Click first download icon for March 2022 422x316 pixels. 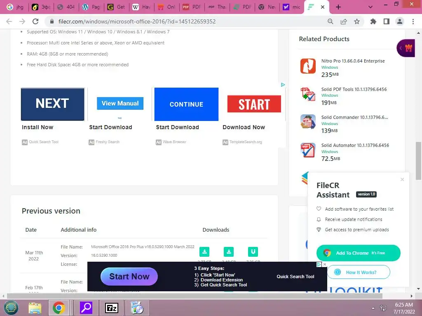(x=204, y=252)
